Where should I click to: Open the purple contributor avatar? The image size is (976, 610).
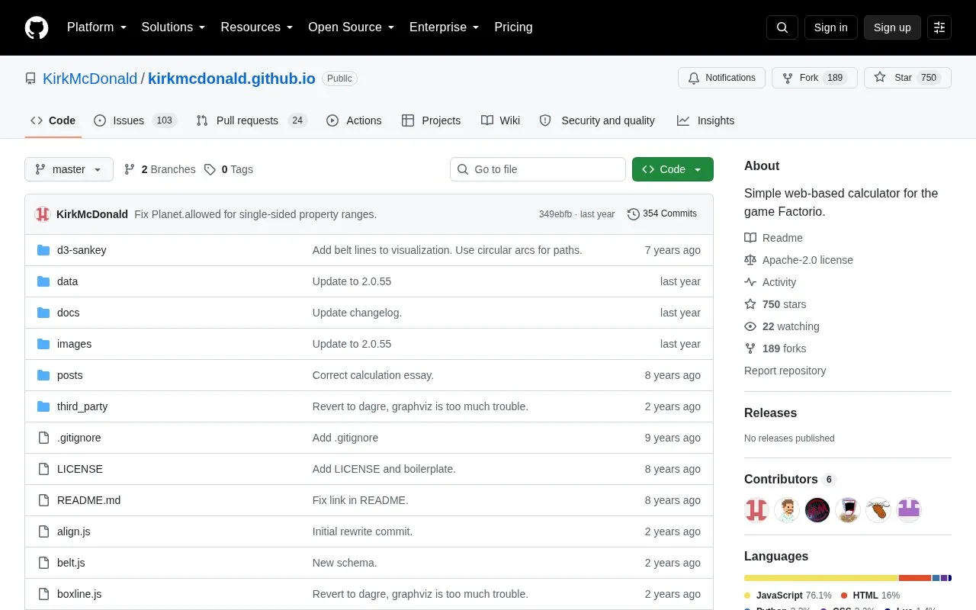pos(909,509)
